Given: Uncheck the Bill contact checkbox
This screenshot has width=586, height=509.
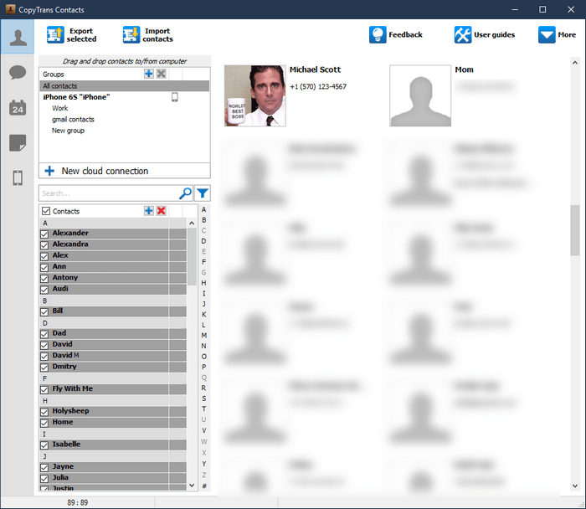Looking at the screenshot, I should [44, 312].
